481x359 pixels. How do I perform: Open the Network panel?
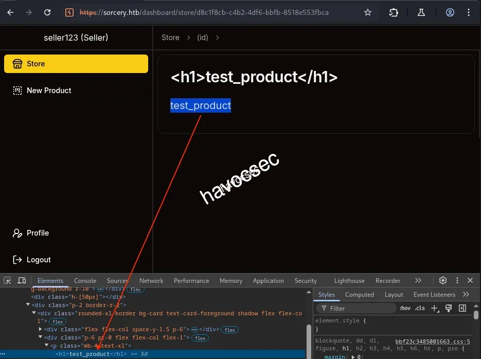pos(151,280)
